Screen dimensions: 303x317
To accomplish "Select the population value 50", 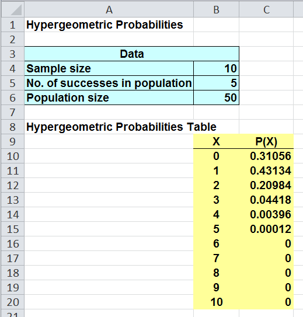I will pos(216,97).
